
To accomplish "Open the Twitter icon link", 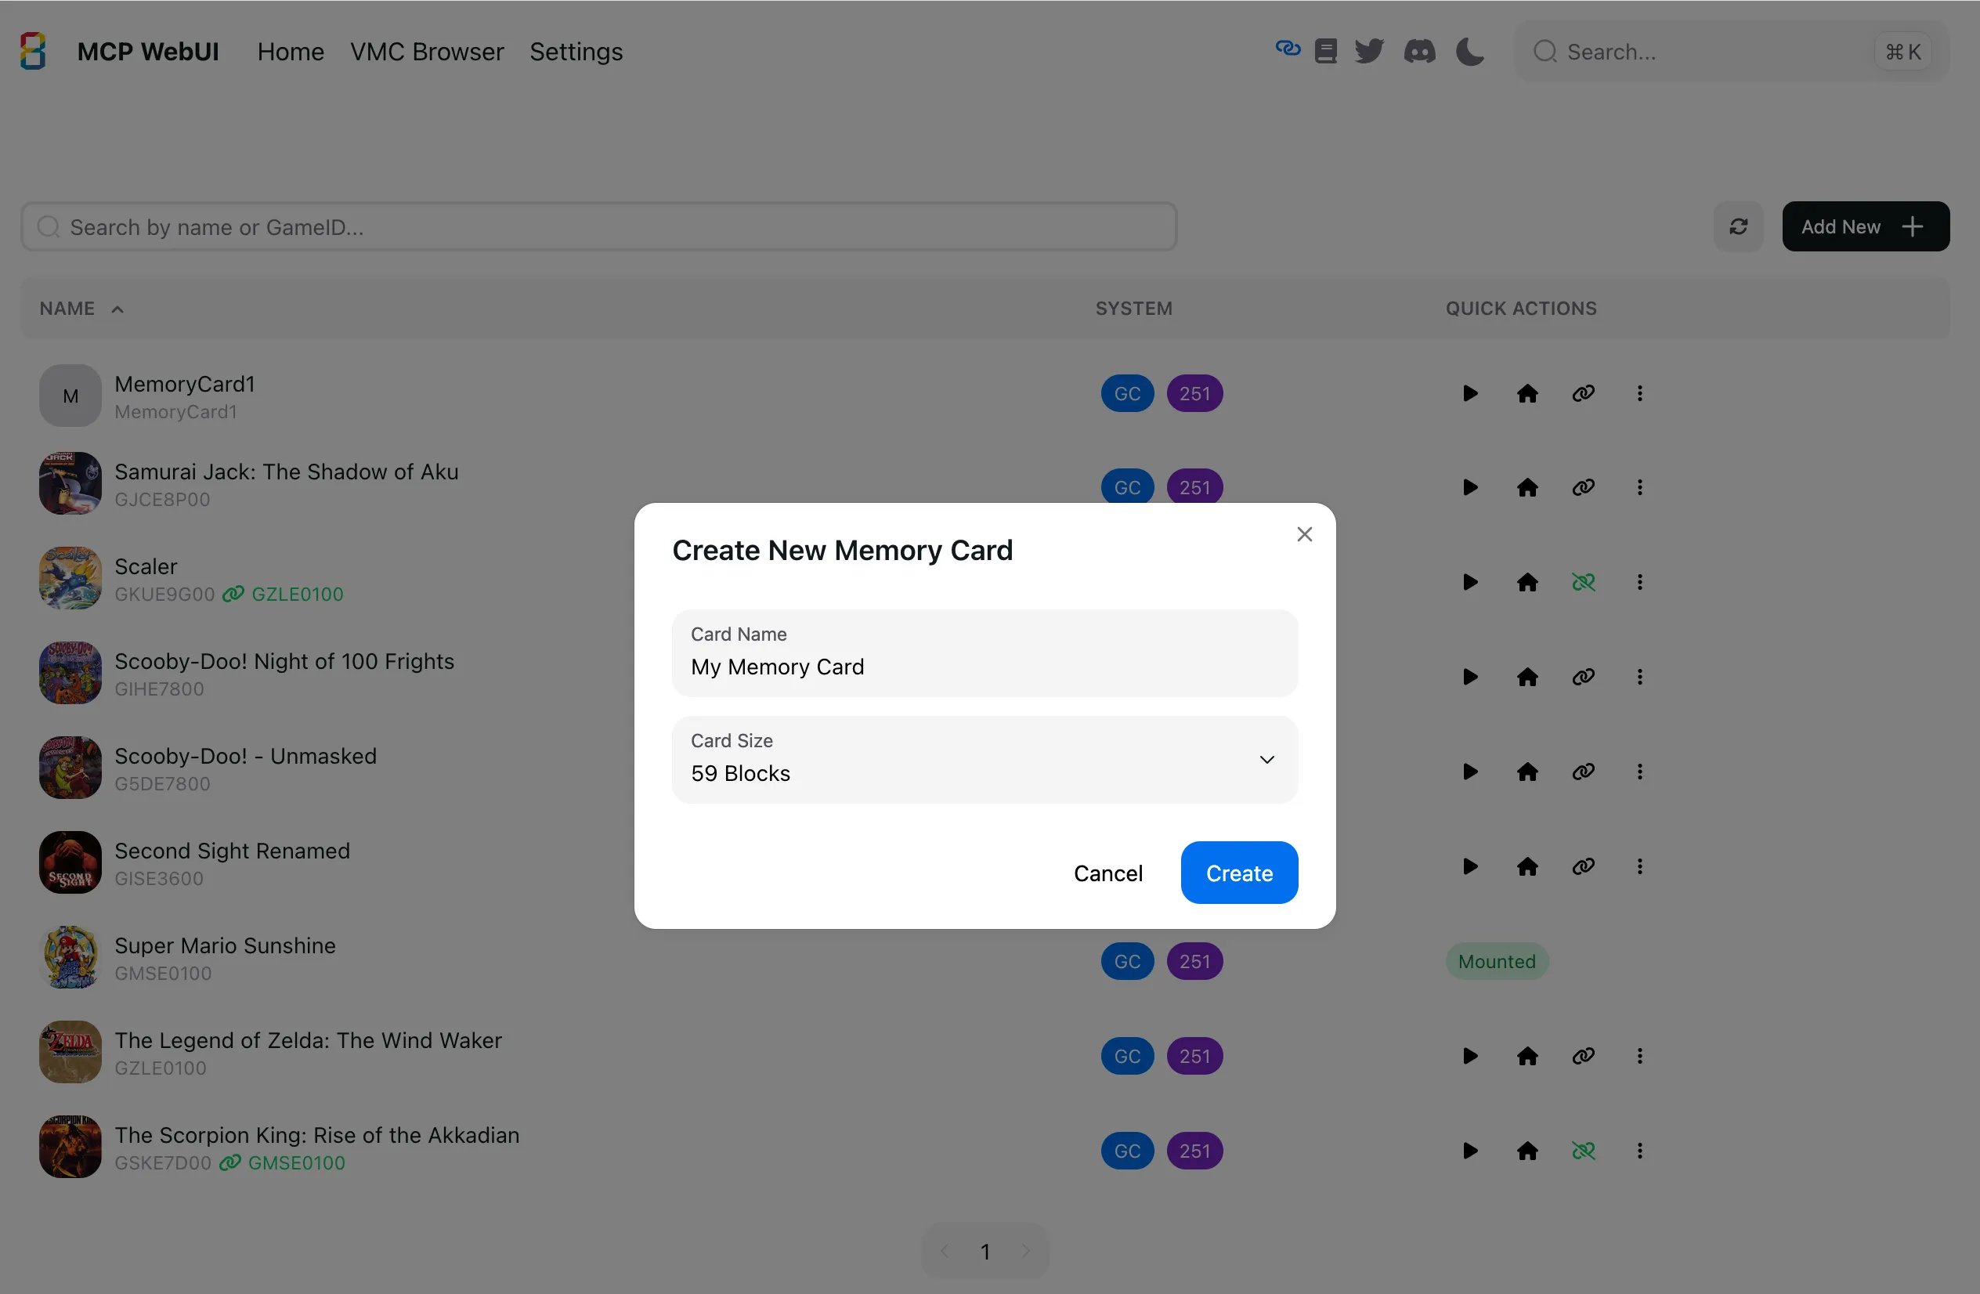I will (1368, 51).
